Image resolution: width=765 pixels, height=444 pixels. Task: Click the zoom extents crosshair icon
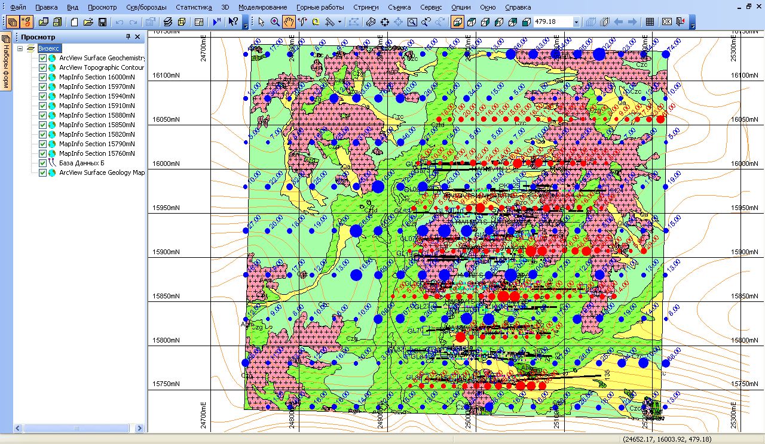coord(384,22)
